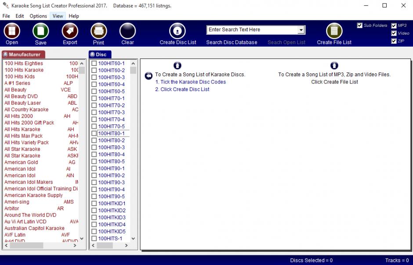Open the View menu
Screen dimensions: 413x265
58,16
